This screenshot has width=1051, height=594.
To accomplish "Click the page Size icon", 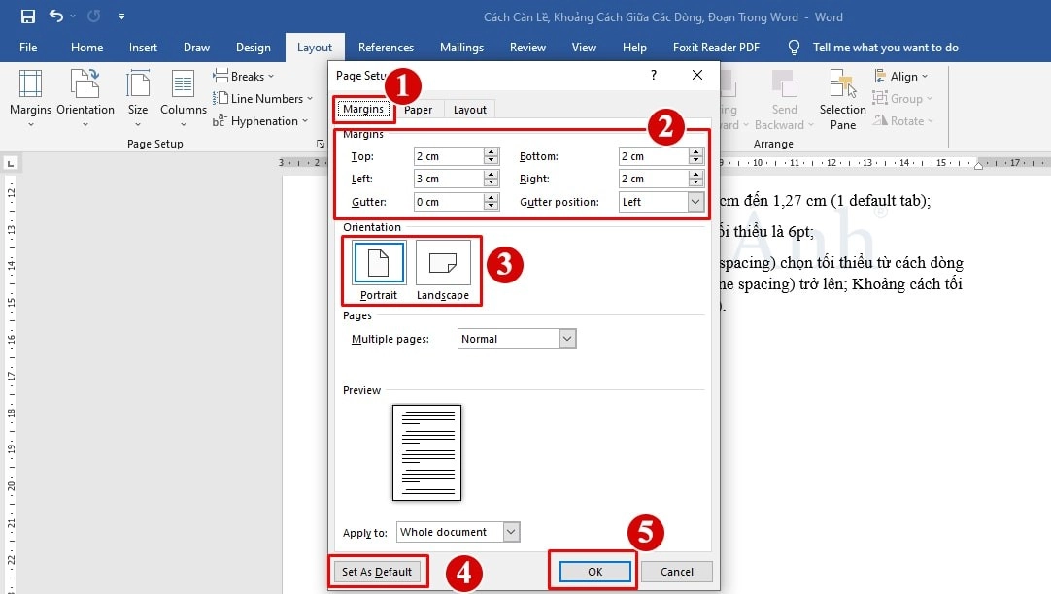I will coord(138,85).
